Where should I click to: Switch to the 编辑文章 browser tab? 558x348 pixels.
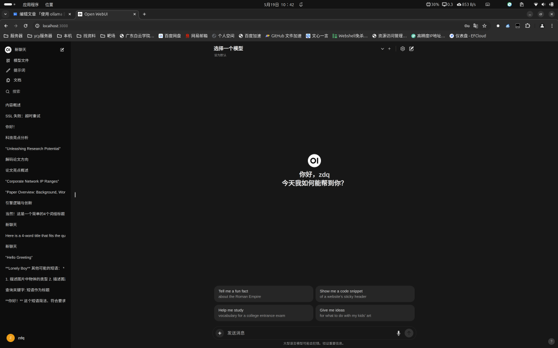(43, 14)
